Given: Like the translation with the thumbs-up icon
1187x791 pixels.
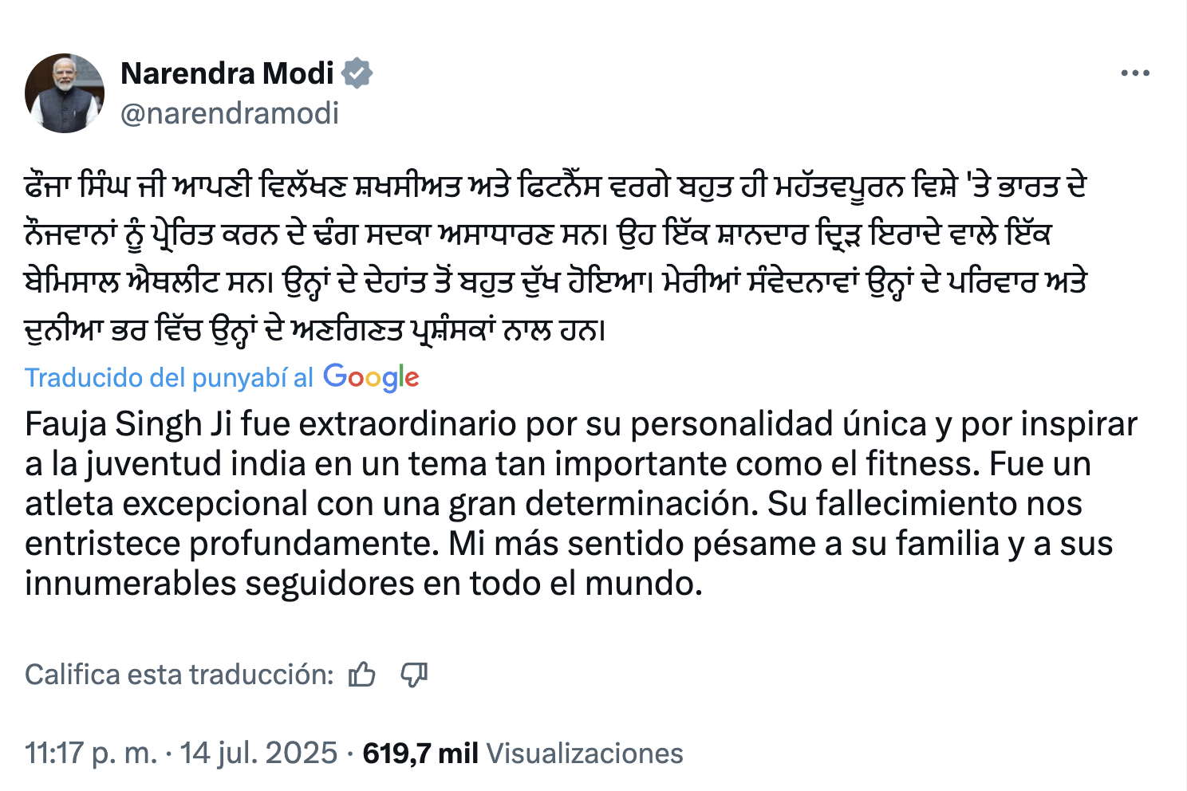Looking at the screenshot, I should point(361,675).
